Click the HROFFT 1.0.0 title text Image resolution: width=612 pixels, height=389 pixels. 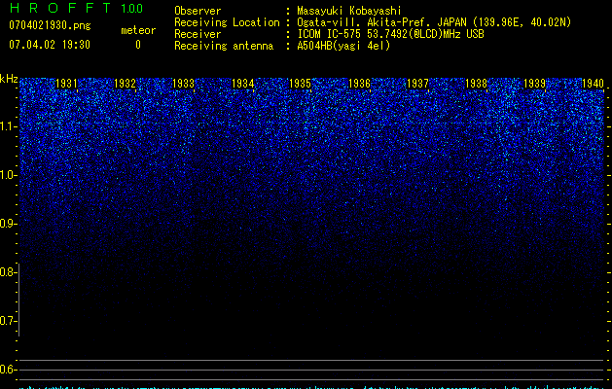point(76,8)
